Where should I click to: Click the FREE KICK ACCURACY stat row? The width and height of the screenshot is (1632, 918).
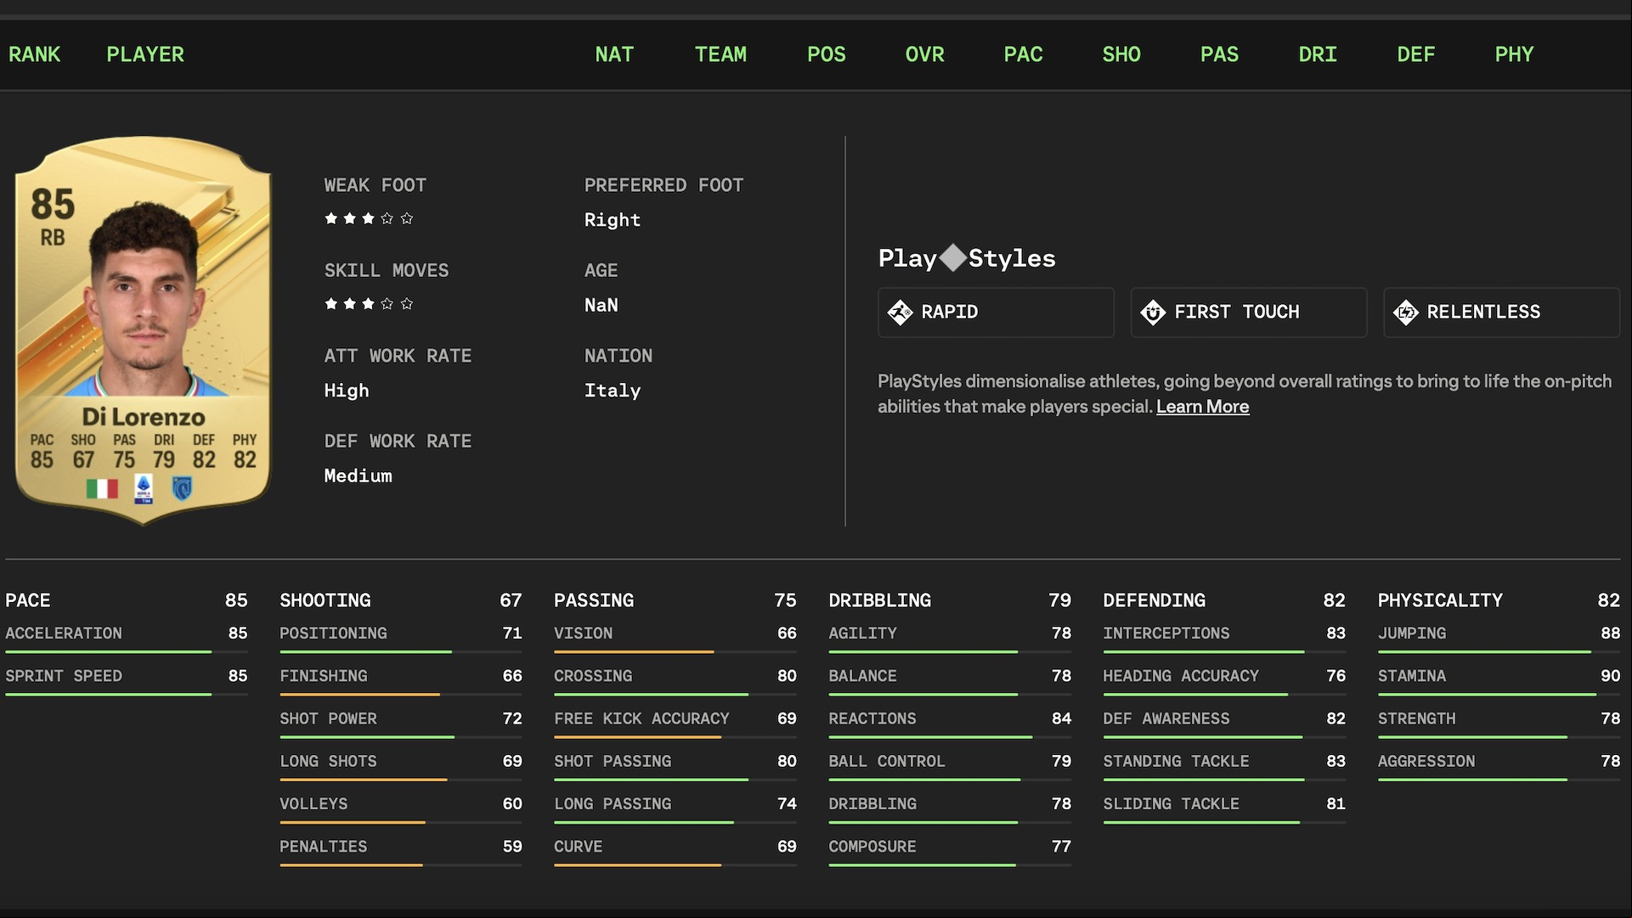pos(675,723)
